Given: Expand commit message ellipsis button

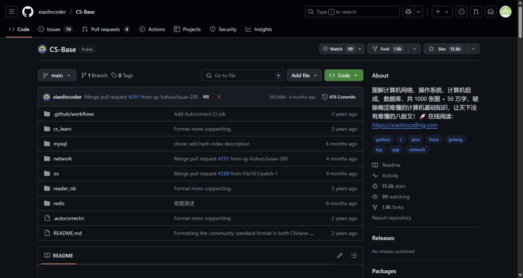Looking at the screenshot, I should click(206, 97).
